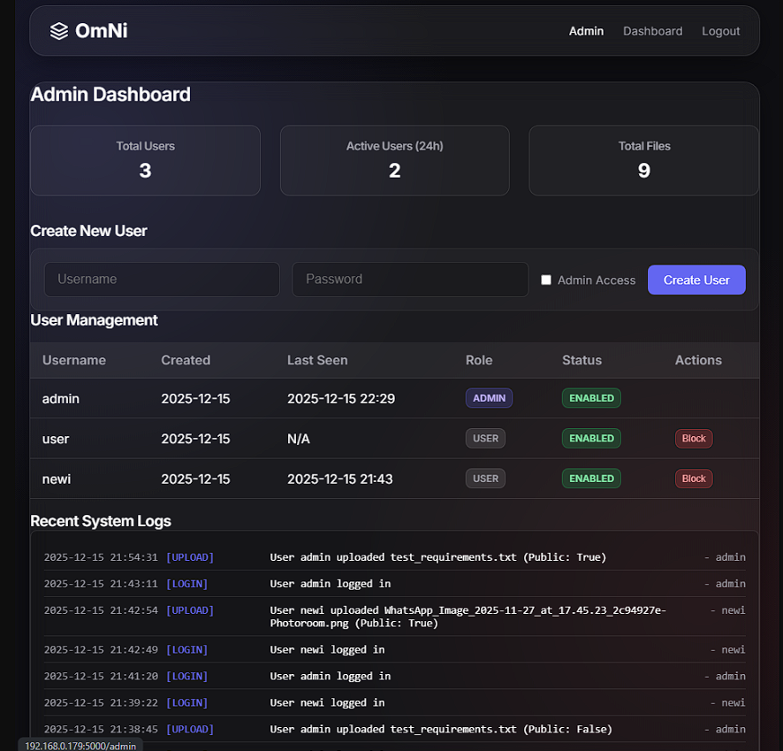The image size is (783, 751).
Task: Select the Active Users (24h) card
Action: coord(394,160)
